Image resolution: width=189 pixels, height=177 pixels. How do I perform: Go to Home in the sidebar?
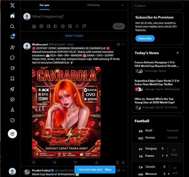(x=12, y=16)
